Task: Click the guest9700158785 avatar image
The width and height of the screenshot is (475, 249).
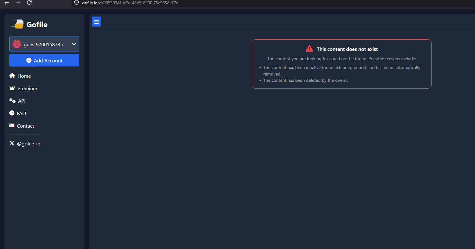Action: (17, 44)
